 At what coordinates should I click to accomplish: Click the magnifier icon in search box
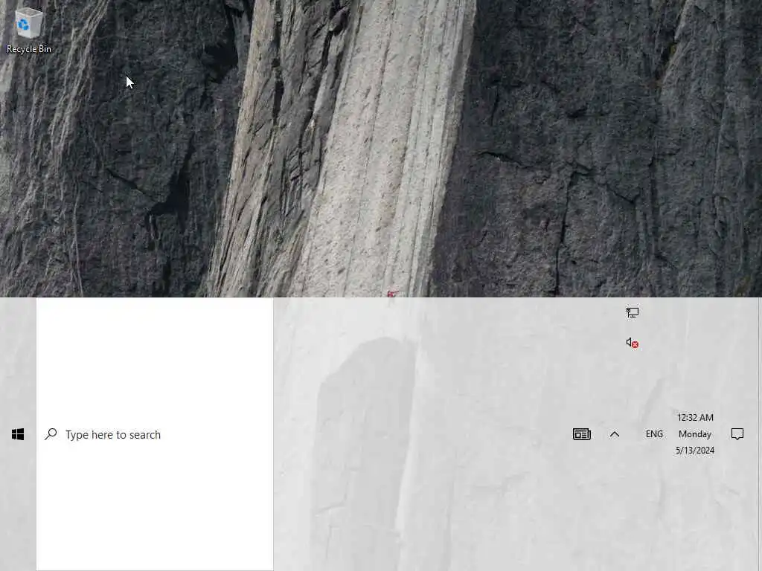[x=51, y=433]
